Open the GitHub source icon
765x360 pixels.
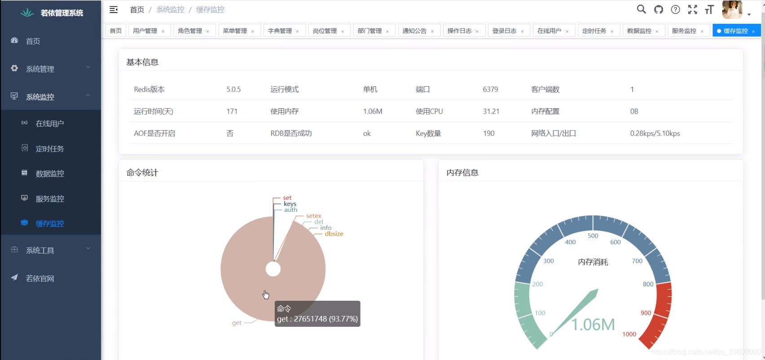point(659,9)
